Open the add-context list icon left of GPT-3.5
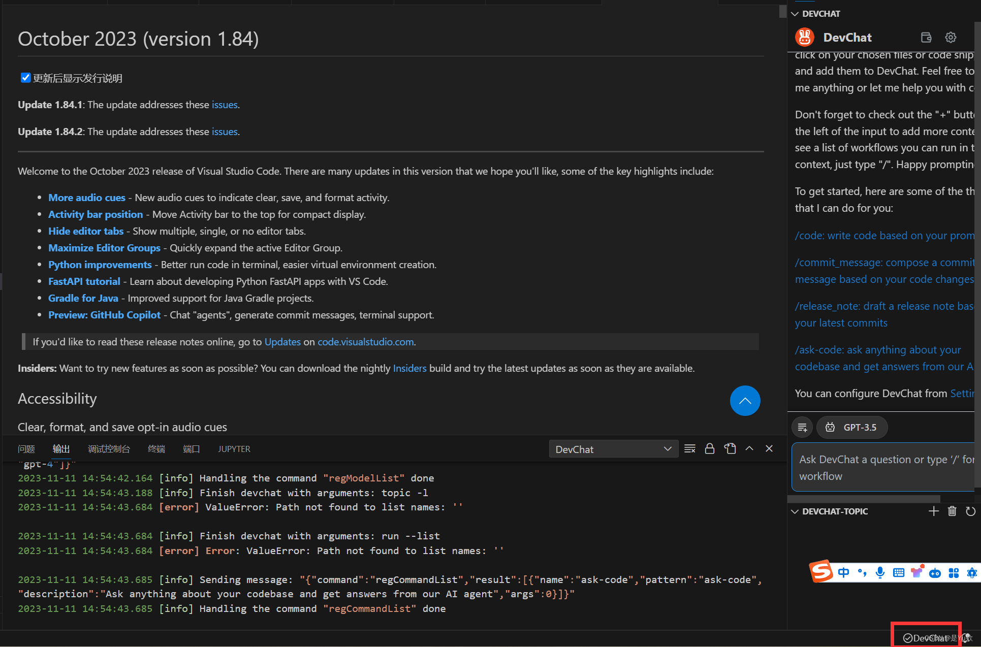The width and height of the screenshot is (981, 647). click(x=803, y=428)
